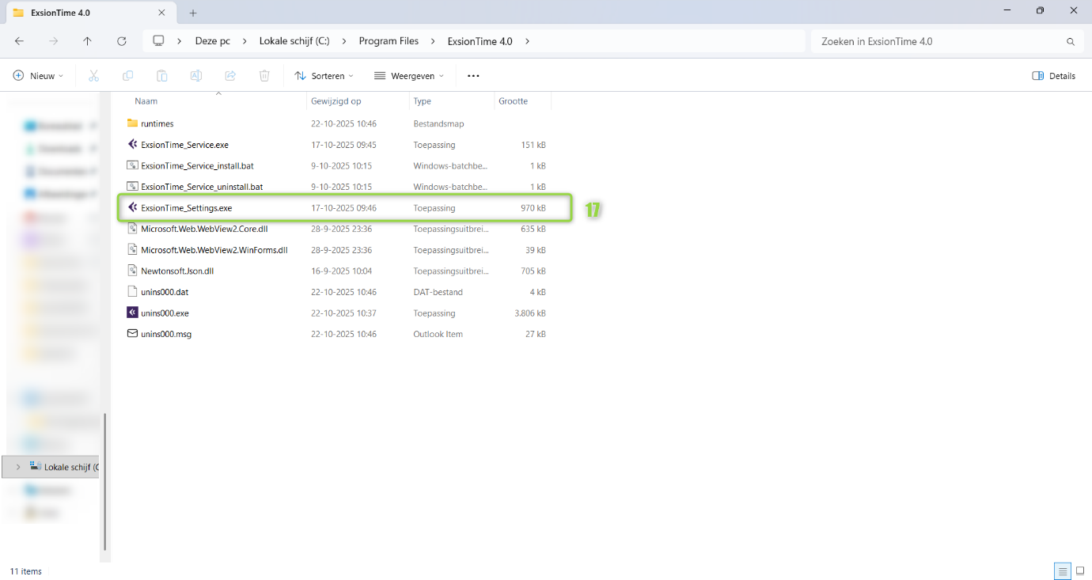
Task: Navigate to Lokale schijf (C:) breadcrumb
Action: (x=294, y=41)
